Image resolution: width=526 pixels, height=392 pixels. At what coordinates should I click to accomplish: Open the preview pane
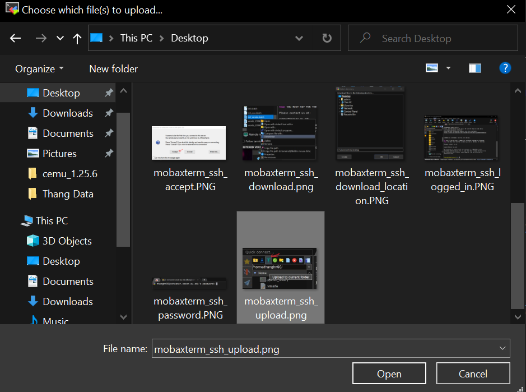tap(474, 68)
